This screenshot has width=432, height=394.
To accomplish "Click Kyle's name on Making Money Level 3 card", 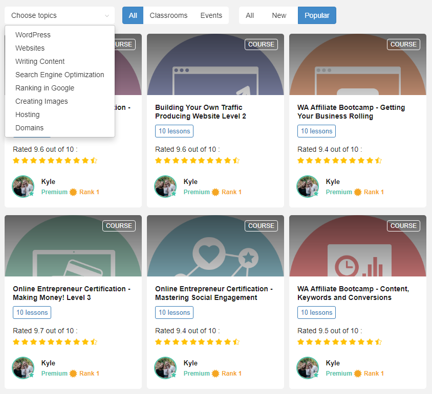I will pos(48,363).
